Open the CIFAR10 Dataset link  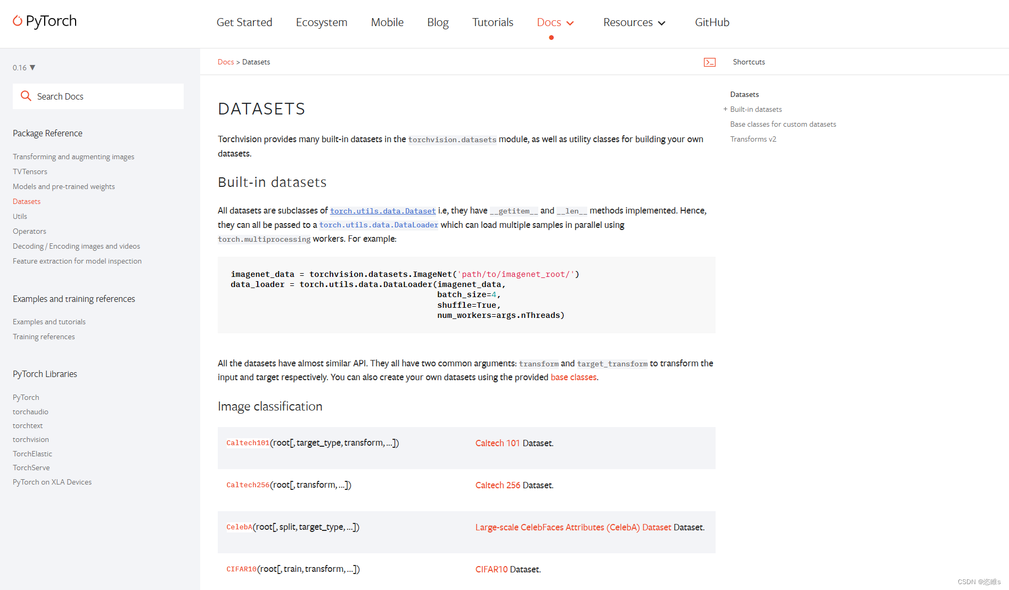(x=491, y=569)
